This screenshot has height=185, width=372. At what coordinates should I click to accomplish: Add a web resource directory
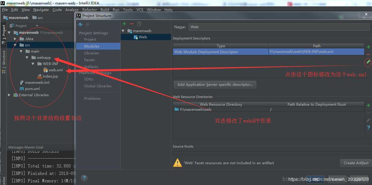[x=368, y=105]
